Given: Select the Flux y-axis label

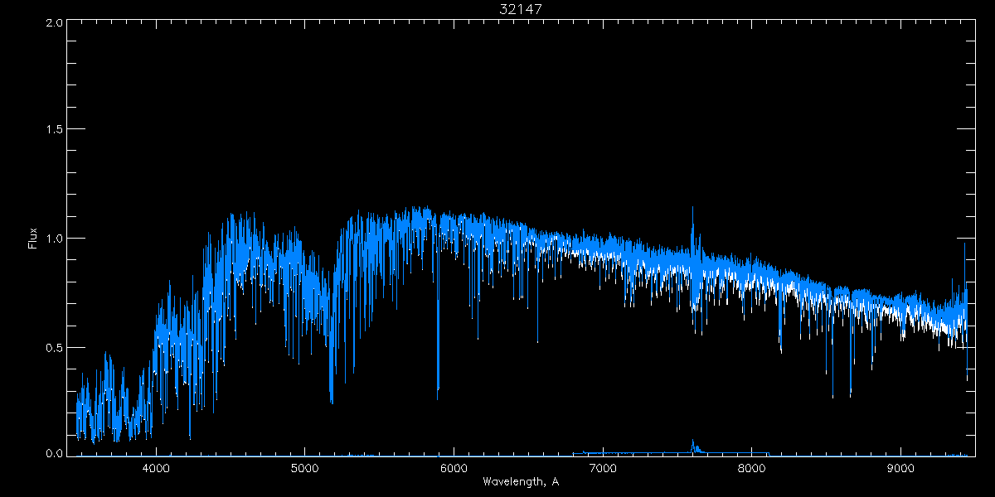Looking at the screenshot, I should point(33,239).
